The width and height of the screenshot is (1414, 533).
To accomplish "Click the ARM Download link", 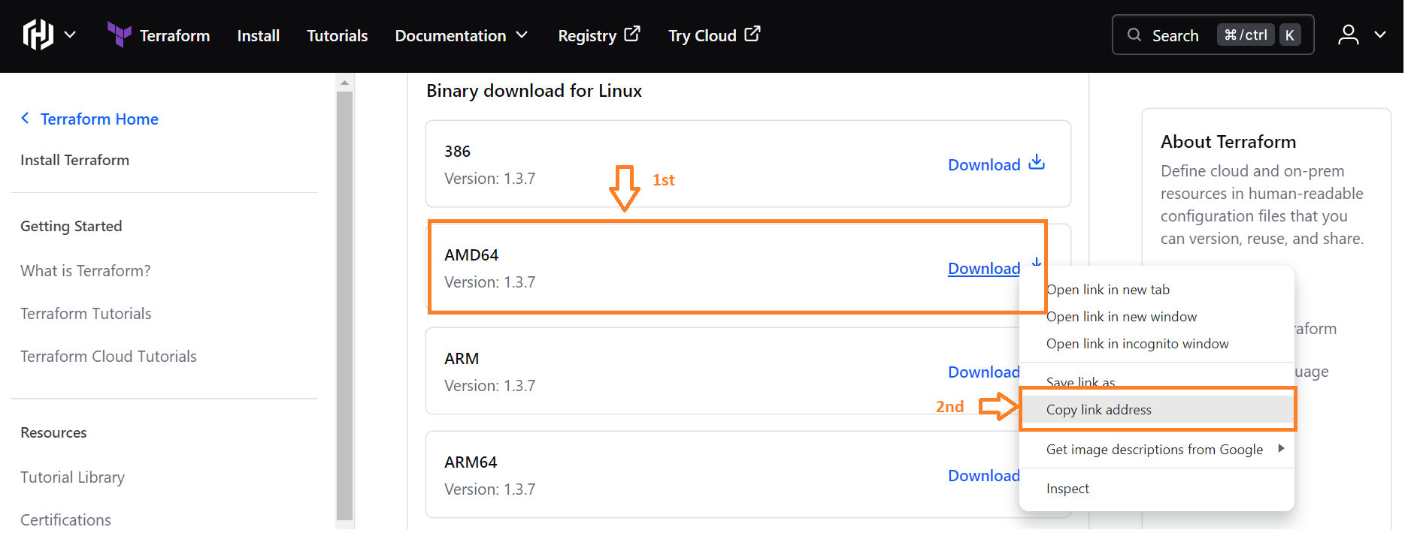I will 984,372.
